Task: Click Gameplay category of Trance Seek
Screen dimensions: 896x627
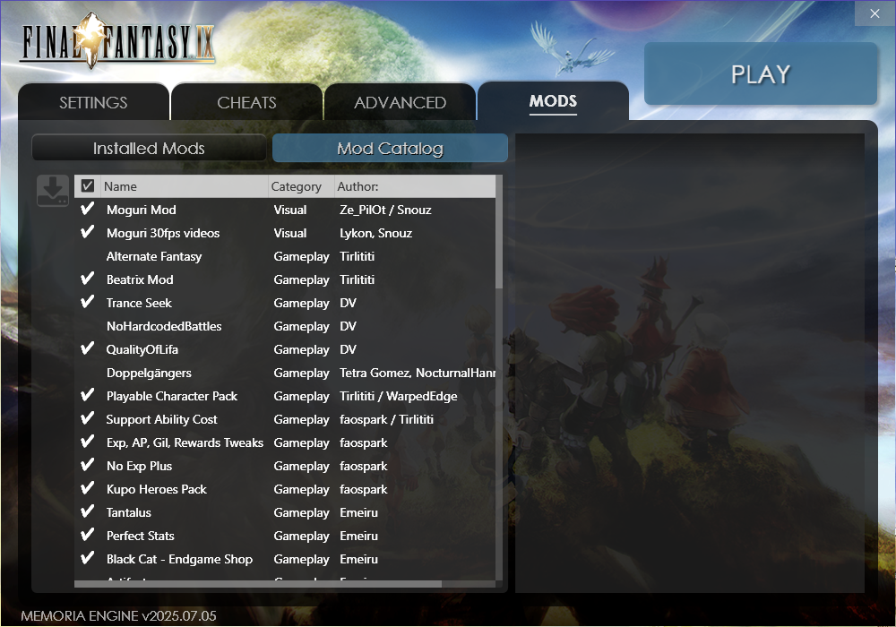Action: (x=302, y=303)
